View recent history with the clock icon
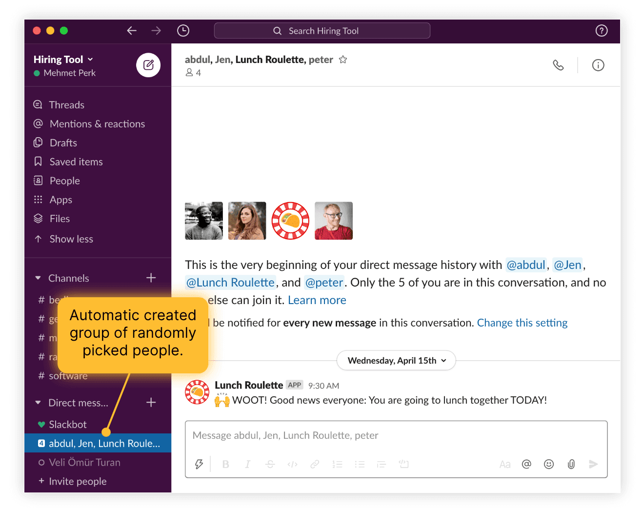 point(183,30)
